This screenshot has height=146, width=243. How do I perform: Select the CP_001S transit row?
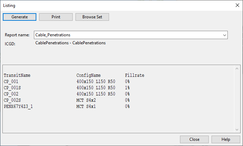pyautogui.click(x=67, y=88)
